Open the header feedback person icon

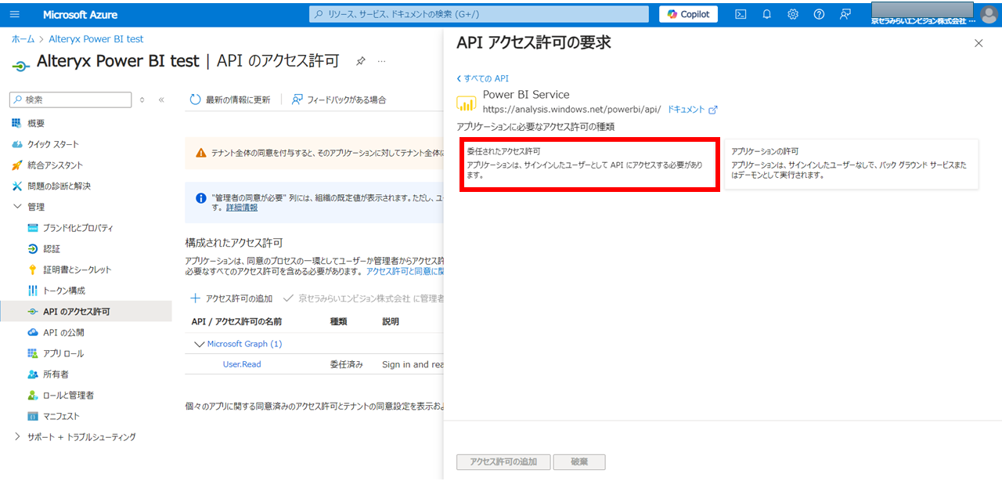(845, 14)
